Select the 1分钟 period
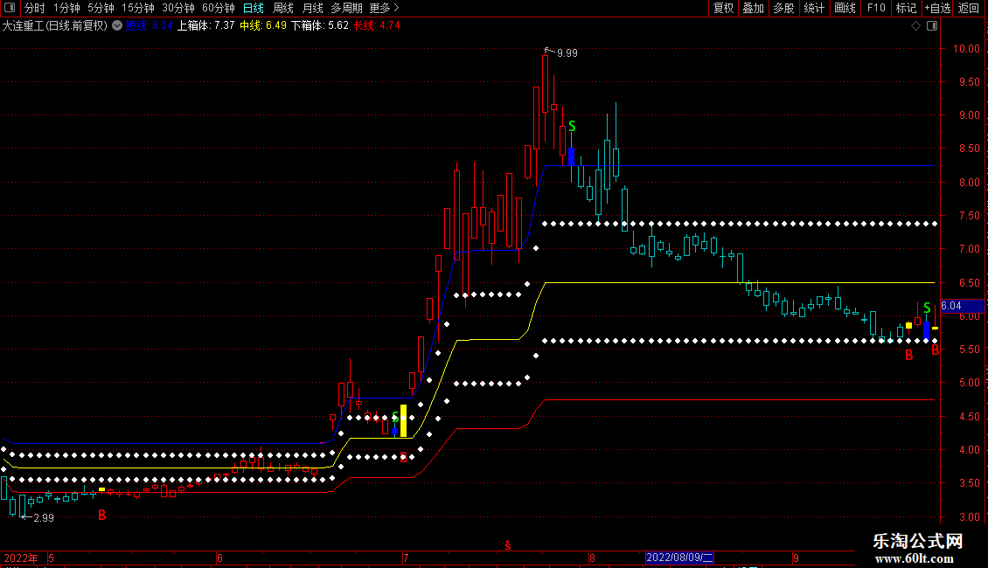This screenshot has width=988, height=568. pyautogui.click(x=66, y=8)
